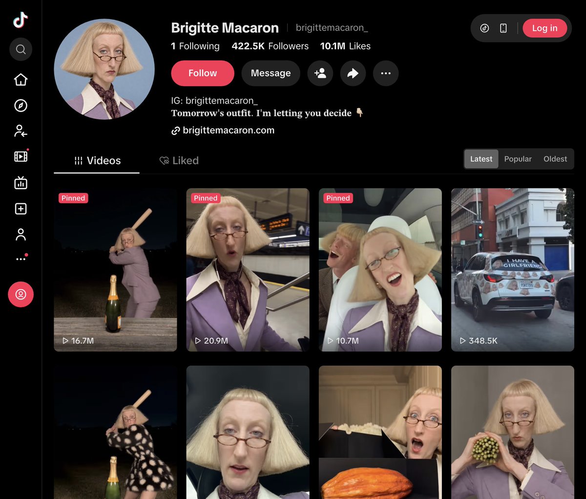586x499 pixels.
Task: Open the cacao pod video
Action: (380, 432)
